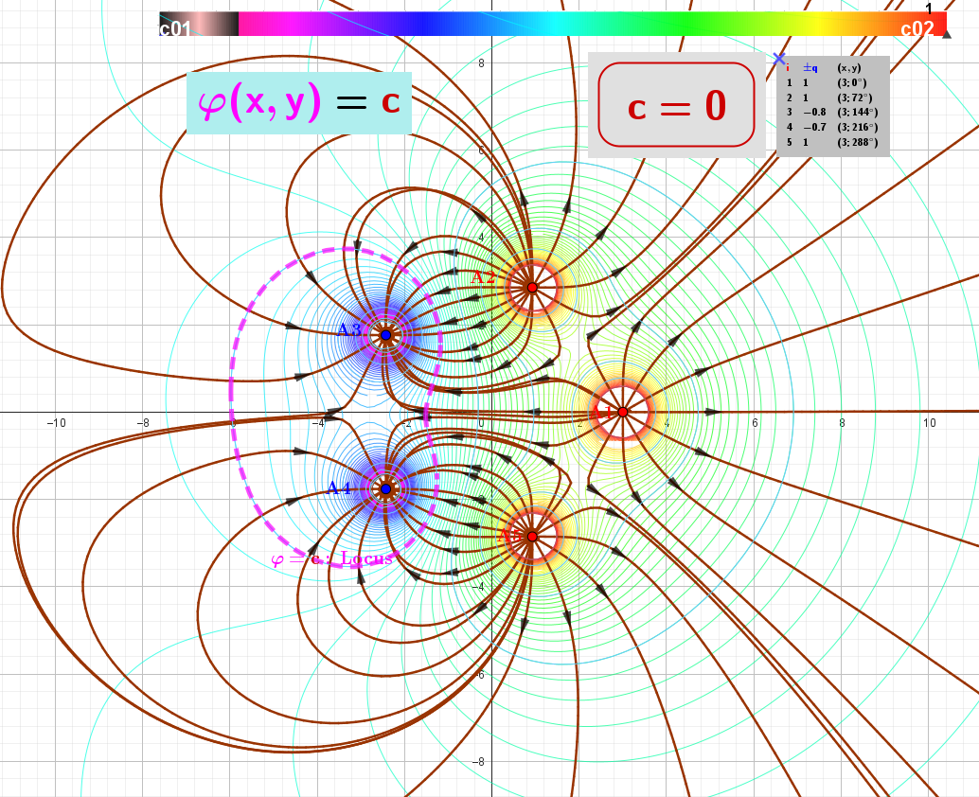This screenshot has height=797, width=979.
Task: Click the φ(x, y) = c formula box
Action: [x=299, y=103]
